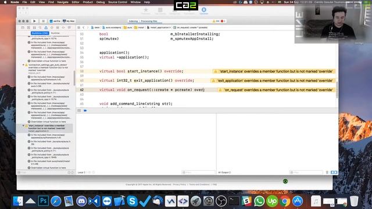Viewport: 372px width, 209px height.
Task: Open the All Output console dropdown
Action: pos(224,172)
